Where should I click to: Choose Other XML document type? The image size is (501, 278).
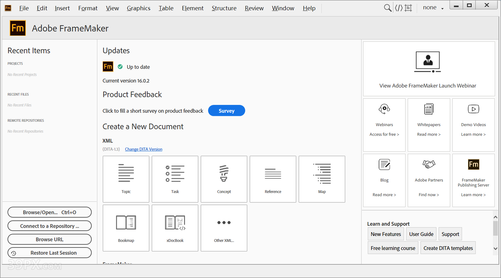click(x=224, y=228)
